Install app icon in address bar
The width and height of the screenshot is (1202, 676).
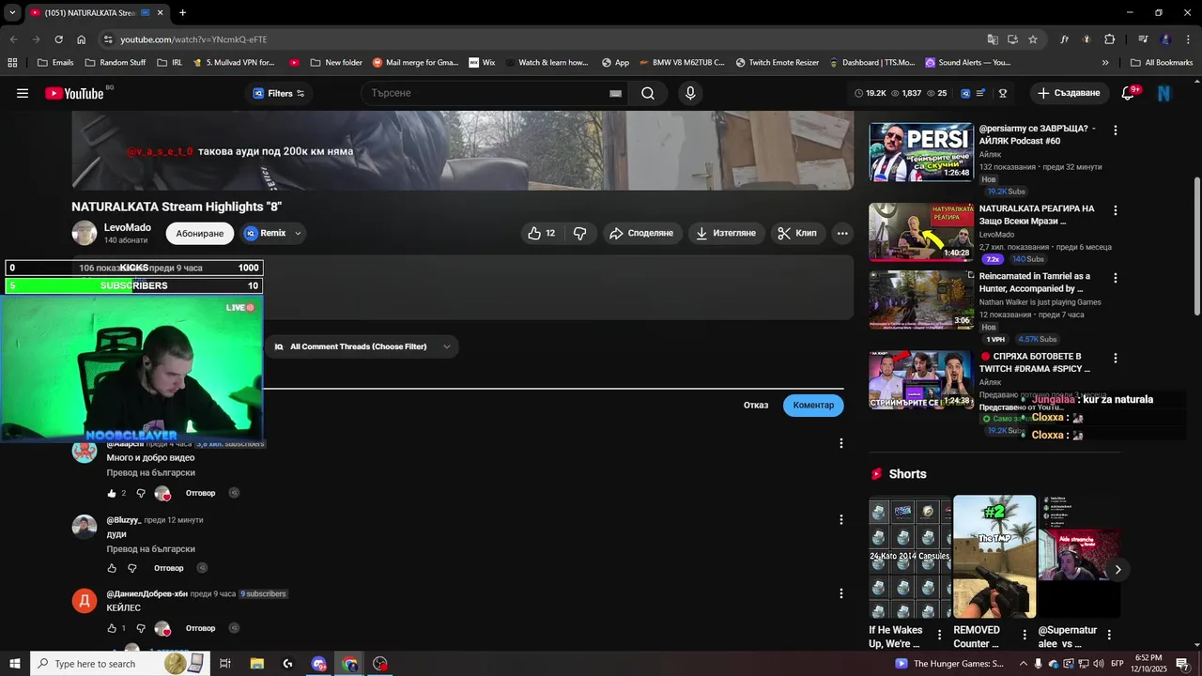[x=1012, y=39]
